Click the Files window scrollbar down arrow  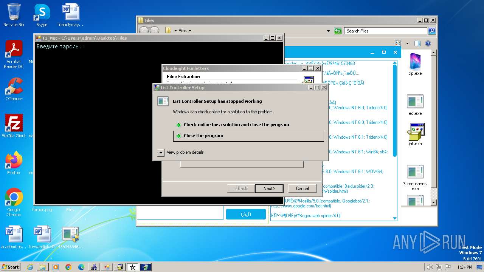pos(434,202)
